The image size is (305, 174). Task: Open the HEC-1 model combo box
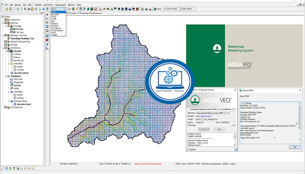(58, 9)
